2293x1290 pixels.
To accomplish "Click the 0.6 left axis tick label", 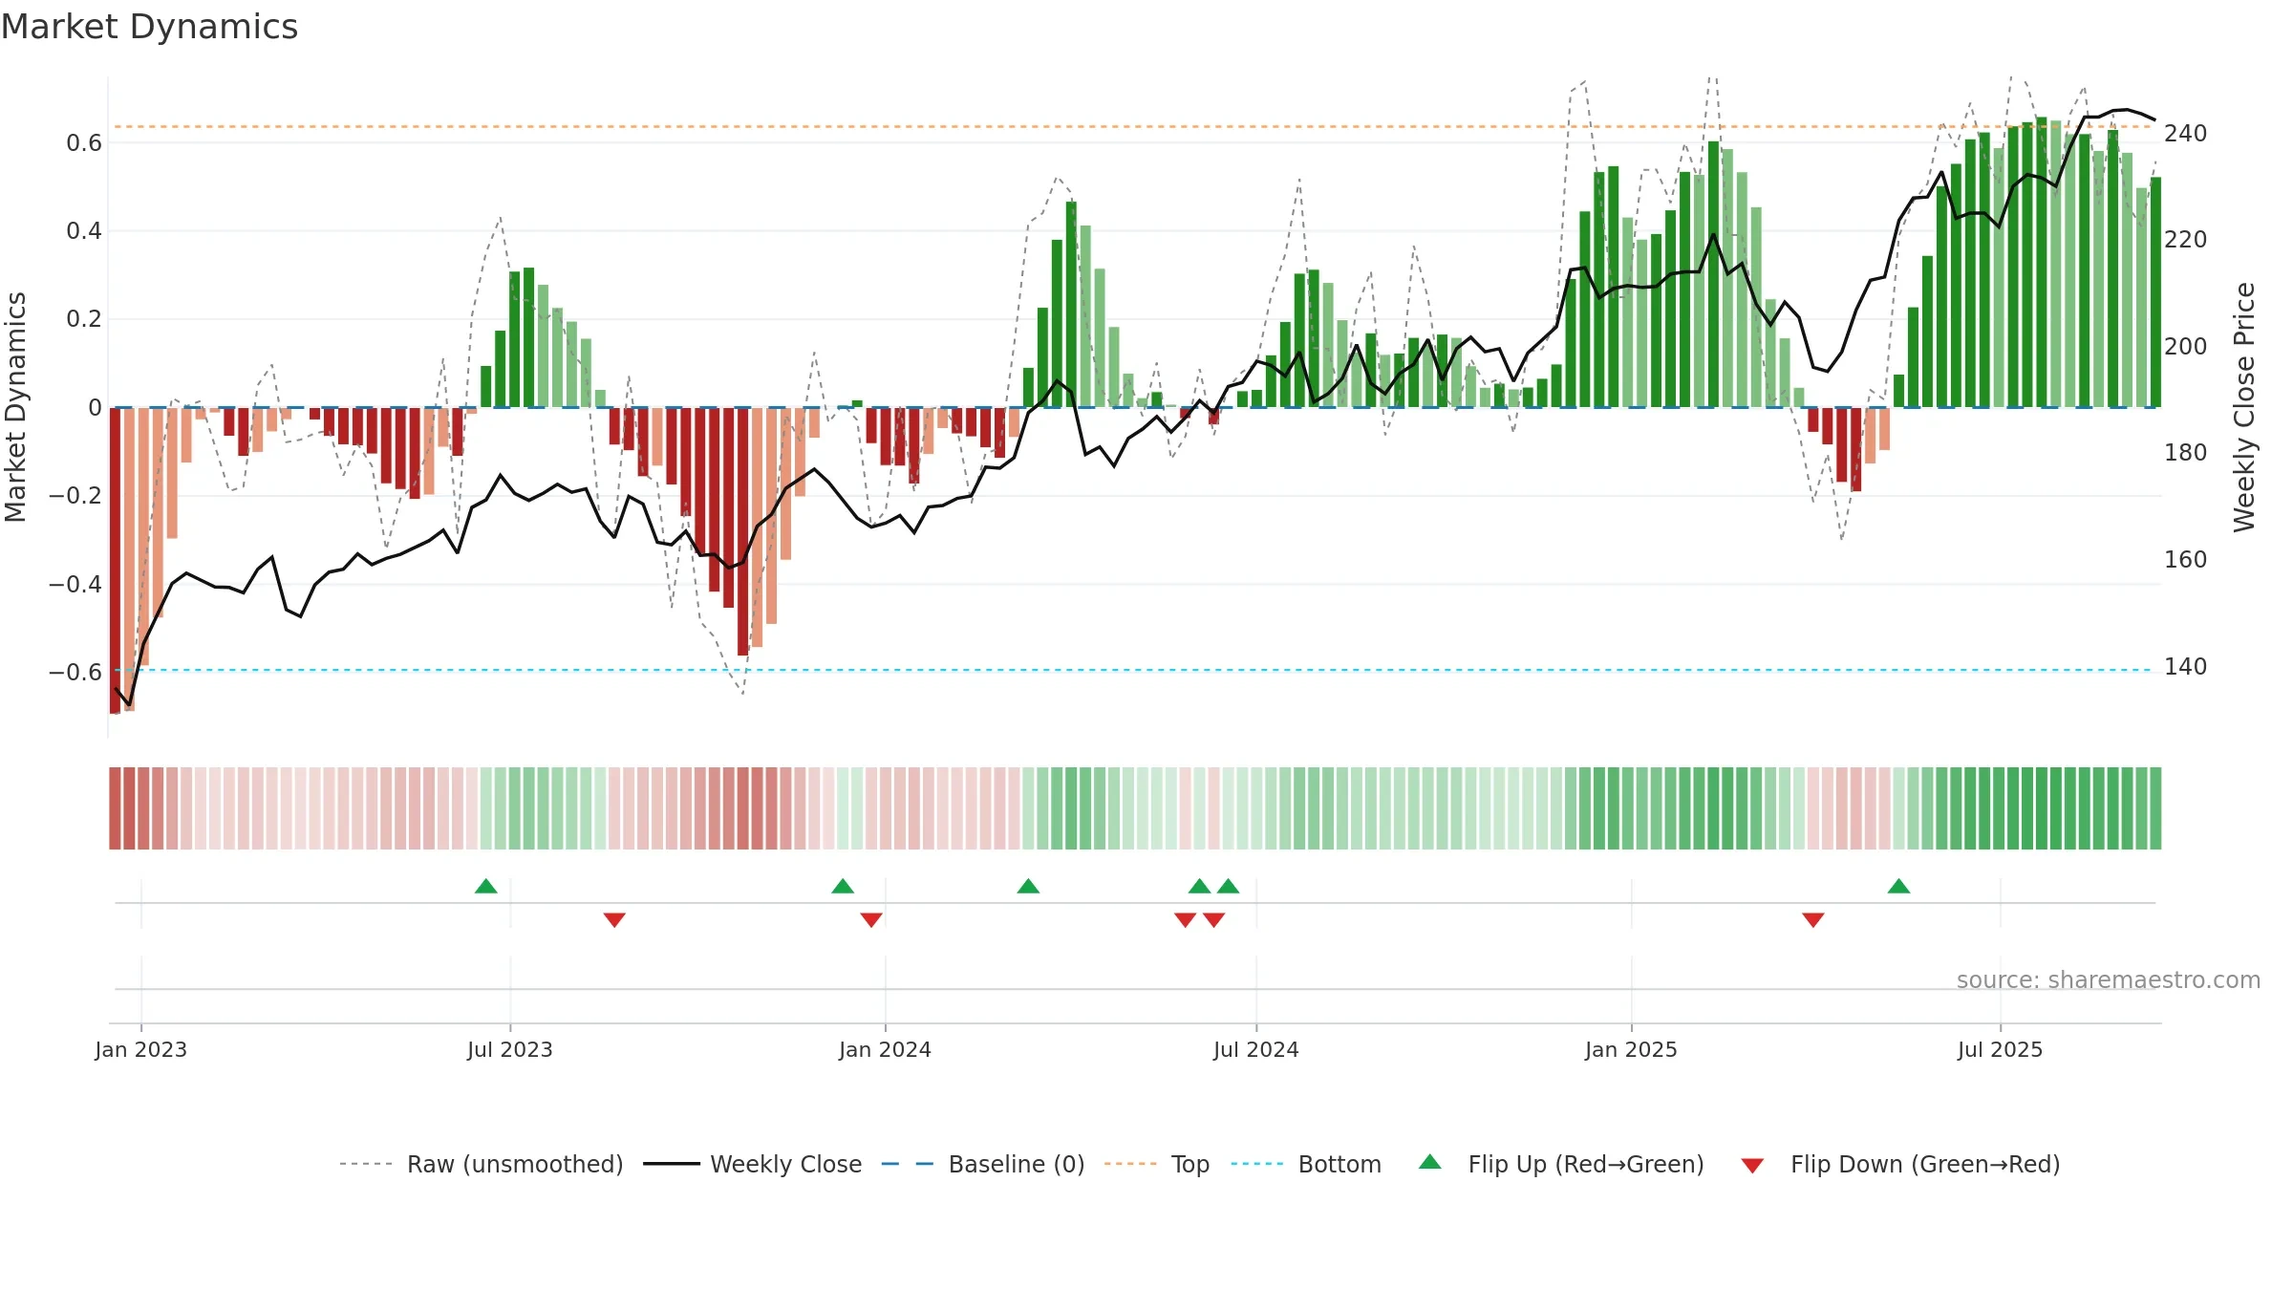I will pos(84,143).
